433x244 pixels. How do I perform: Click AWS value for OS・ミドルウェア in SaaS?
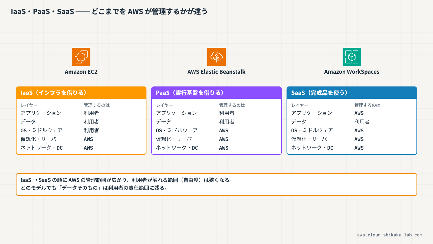point(359,130)
